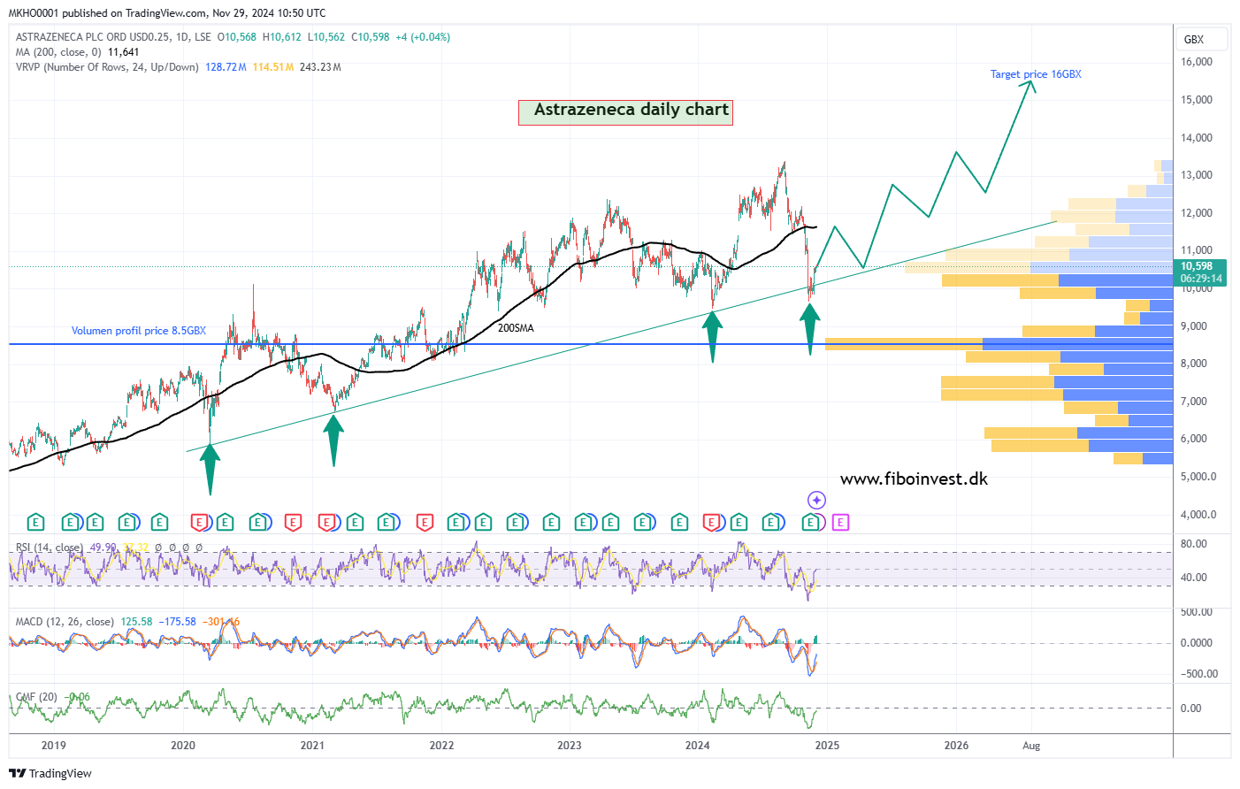The height and width of the screenshot is (789, 1240).
Task: Click the RSI axis label 40.00
Action: (1194, 578)
